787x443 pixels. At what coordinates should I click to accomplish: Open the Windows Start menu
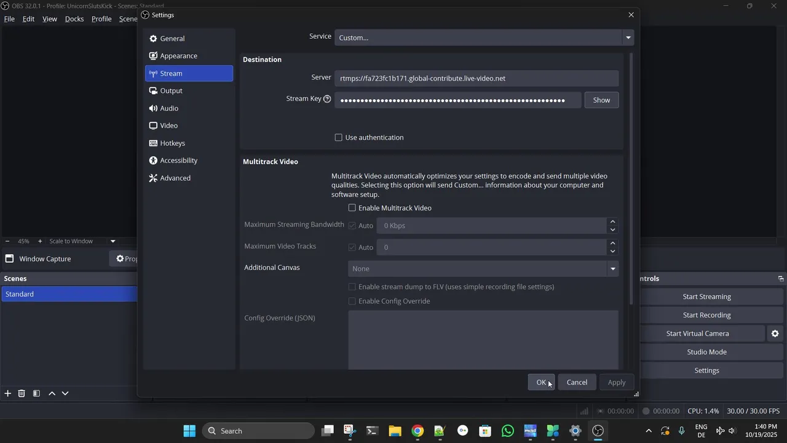(x=189, y=431)
